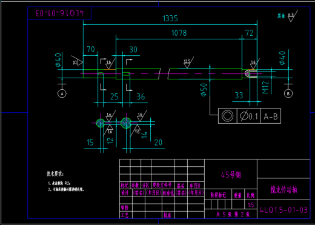
Task: Select the smaller hatched cross-section circle
Action: [100, 123]
